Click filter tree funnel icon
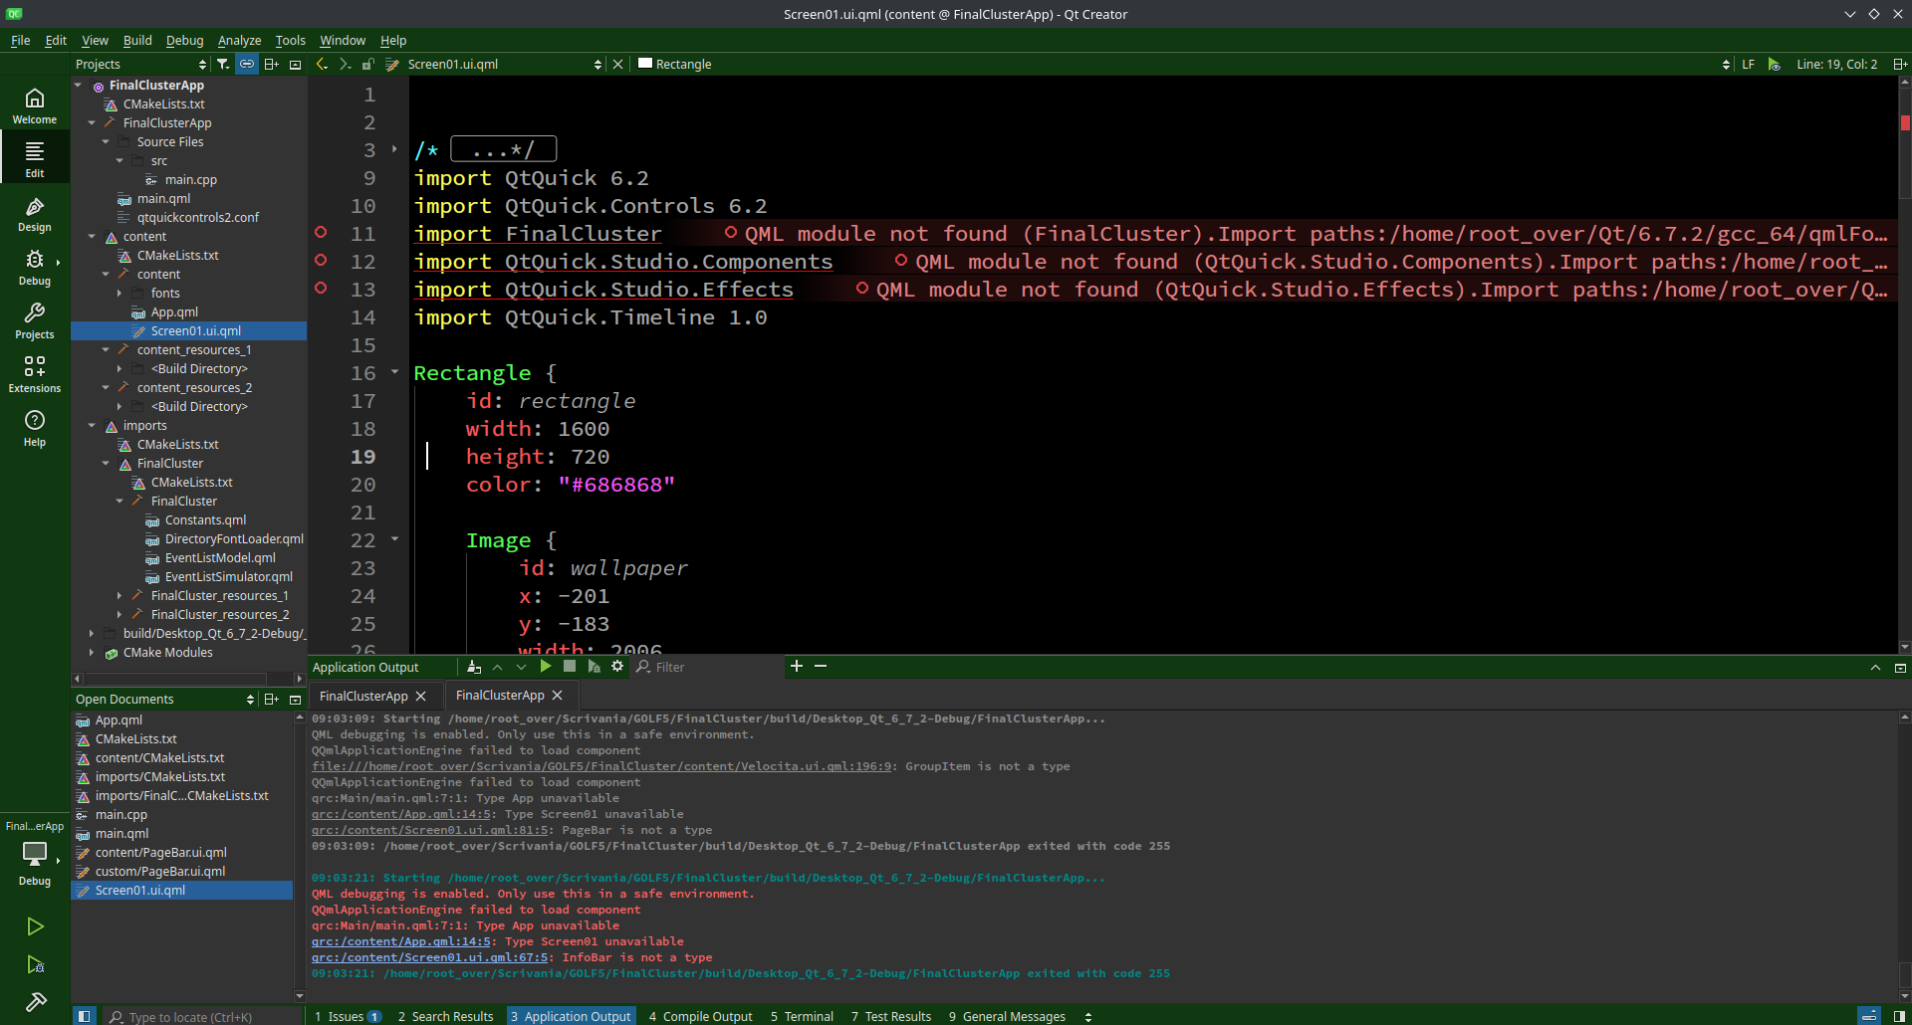Image resolution: width=1912 pixels, height=1025 pixels. tap(223, 64)
